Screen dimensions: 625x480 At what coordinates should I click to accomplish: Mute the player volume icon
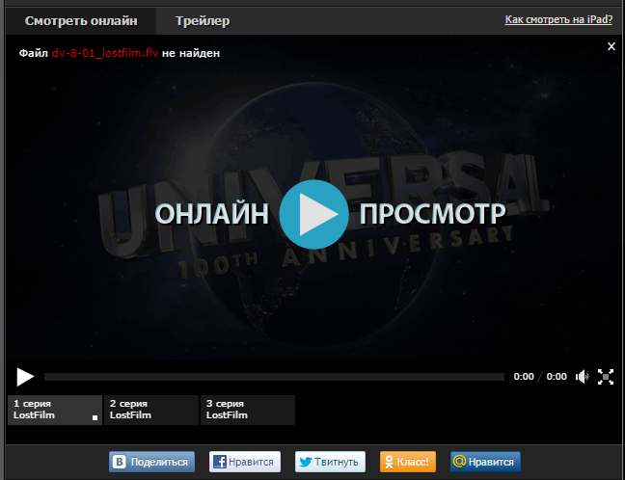[582, 377]
